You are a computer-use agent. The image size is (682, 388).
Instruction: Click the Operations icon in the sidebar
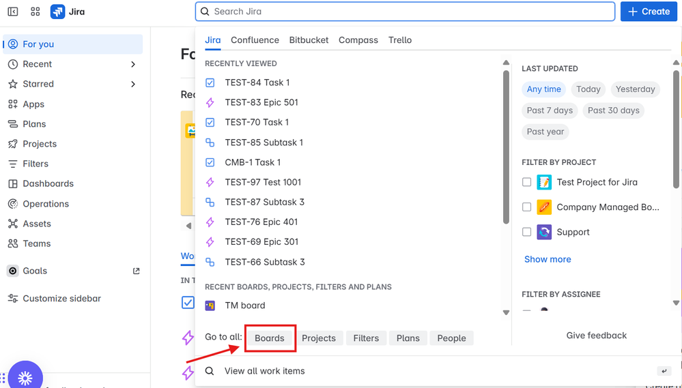(x=13, y=204)
